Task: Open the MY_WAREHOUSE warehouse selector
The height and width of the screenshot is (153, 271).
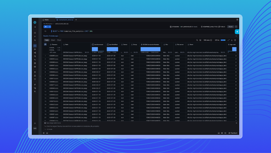Action: pos(189,27)
